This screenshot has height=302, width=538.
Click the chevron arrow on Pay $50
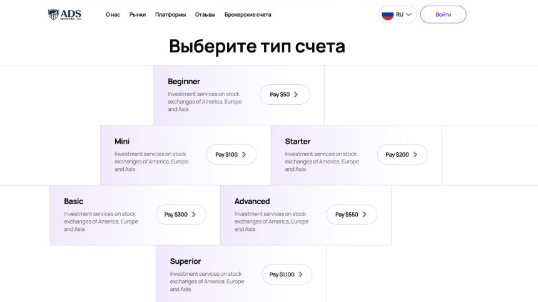coord(295,94)
